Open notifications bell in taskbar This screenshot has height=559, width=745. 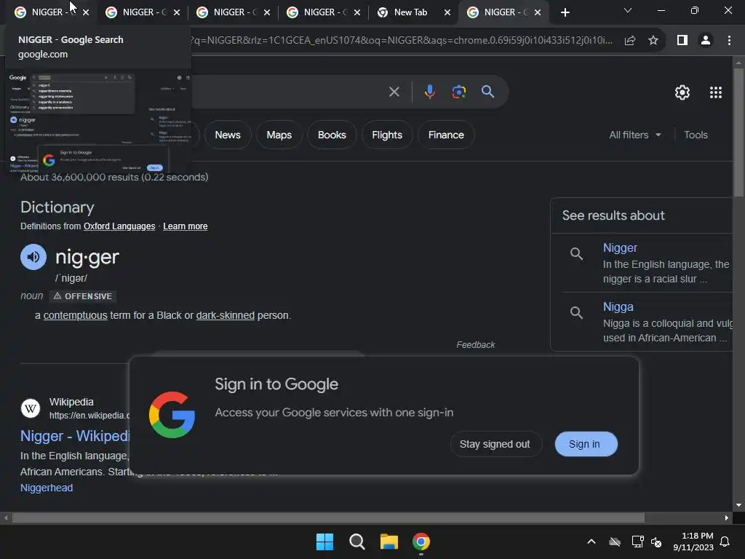coord(725,542)
